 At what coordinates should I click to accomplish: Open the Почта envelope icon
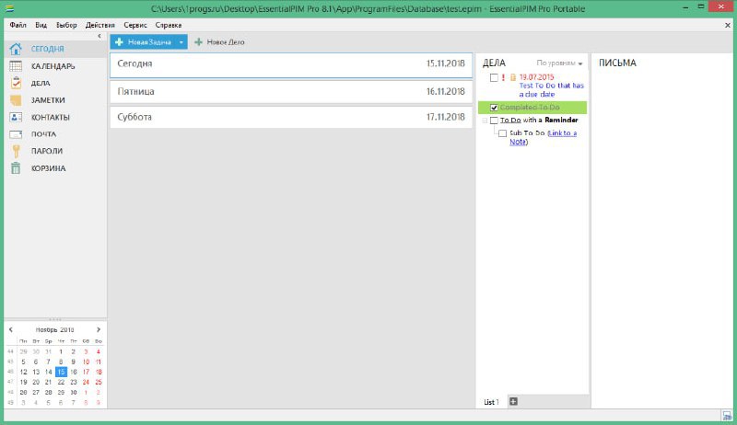[x=16, y=134]
